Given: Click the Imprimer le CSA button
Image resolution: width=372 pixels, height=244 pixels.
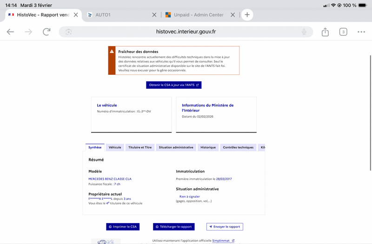Looking at the screenshot, I should [x=123, y=227].
